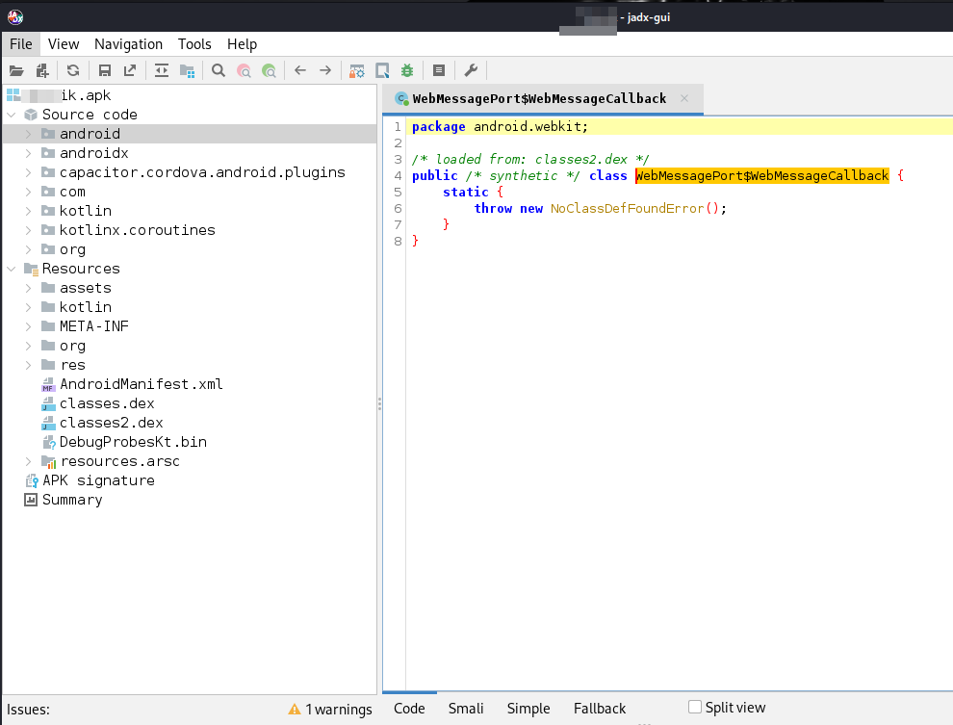Start the debugger via the green bug icon
This screenshot has height=725, width=953.
coord(407,70)
